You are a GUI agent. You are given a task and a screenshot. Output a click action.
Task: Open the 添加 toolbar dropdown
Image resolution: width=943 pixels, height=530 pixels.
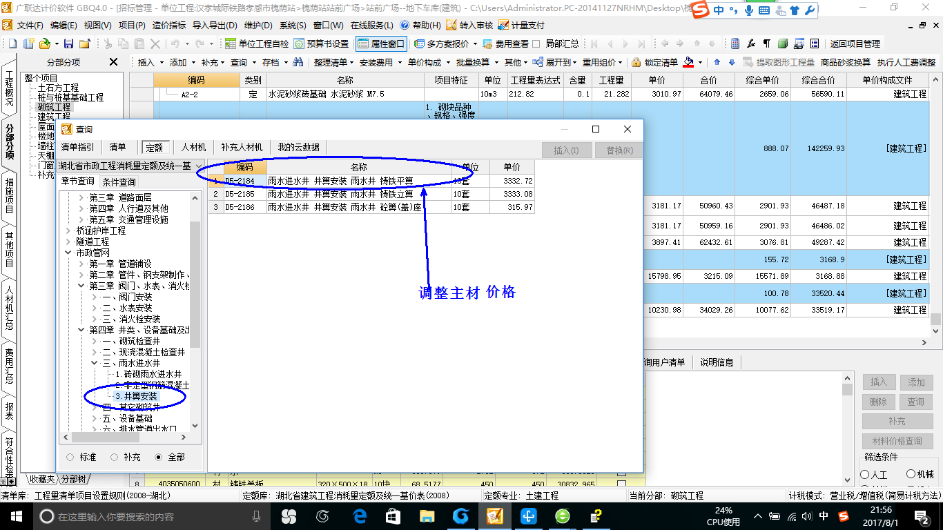182,62
